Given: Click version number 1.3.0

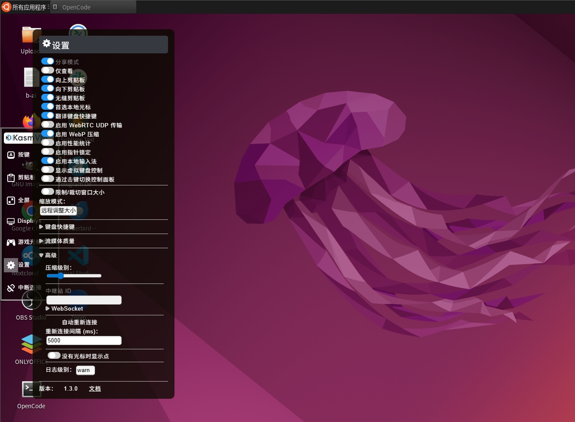Looking at the screenshot, I should pos(71,388).
